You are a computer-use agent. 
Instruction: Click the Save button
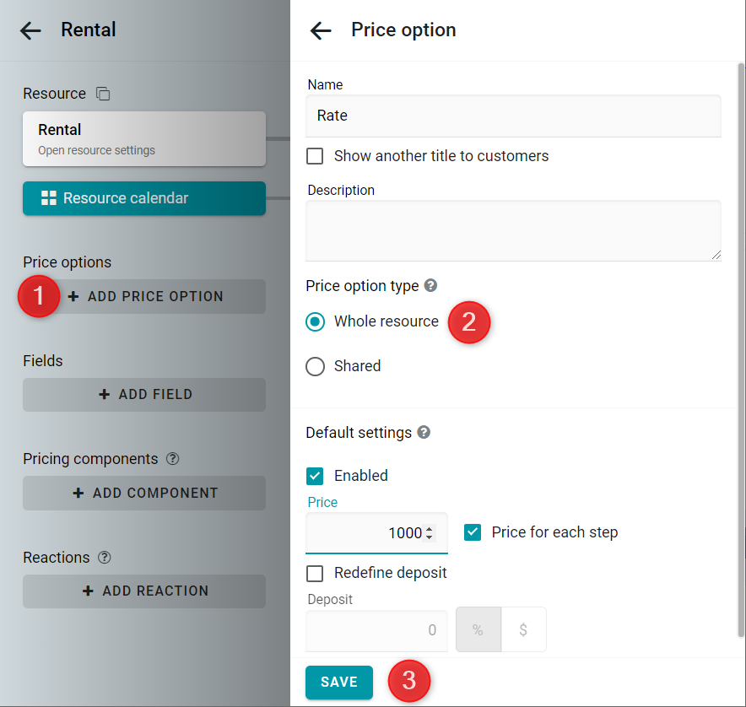point(338,682)
